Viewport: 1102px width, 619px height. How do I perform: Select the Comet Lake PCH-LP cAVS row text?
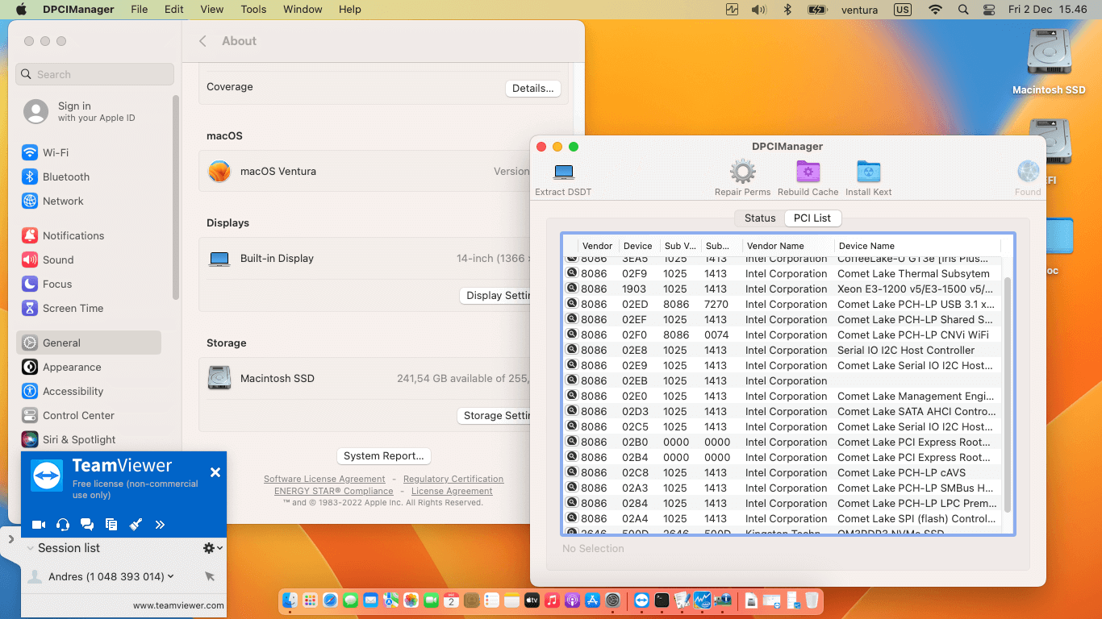901,472
